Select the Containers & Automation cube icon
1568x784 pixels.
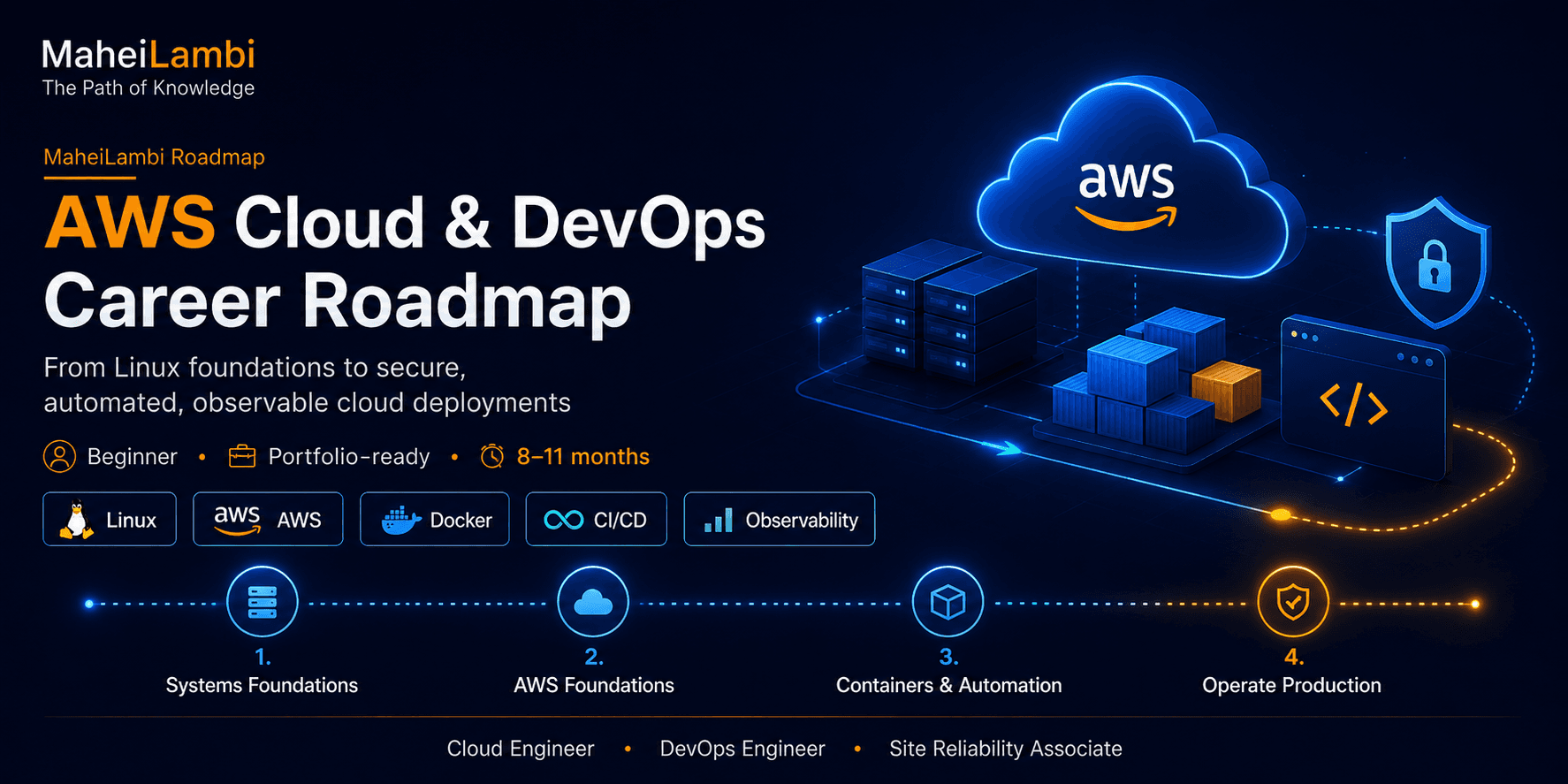point(948,602)
